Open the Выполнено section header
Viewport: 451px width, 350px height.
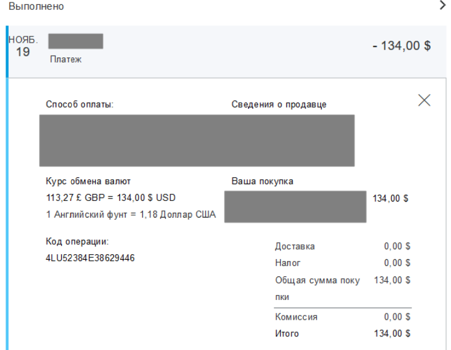37,6
